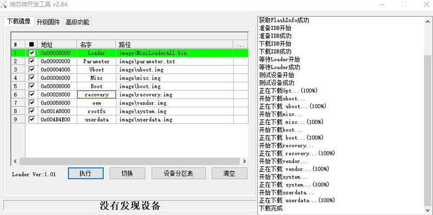Click the 地址 column header
The image size is (433, 215).
coord(57,44)
